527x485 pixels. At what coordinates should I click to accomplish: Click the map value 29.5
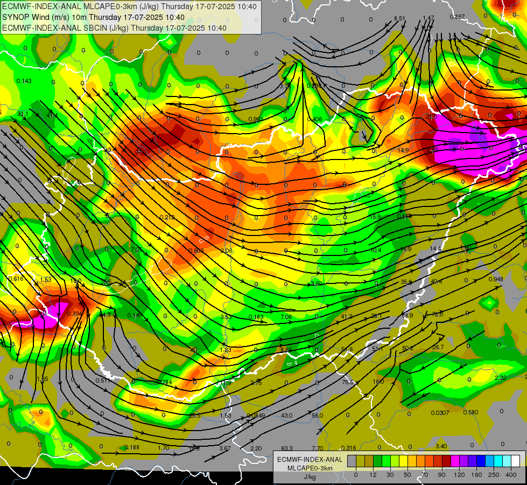195,415
